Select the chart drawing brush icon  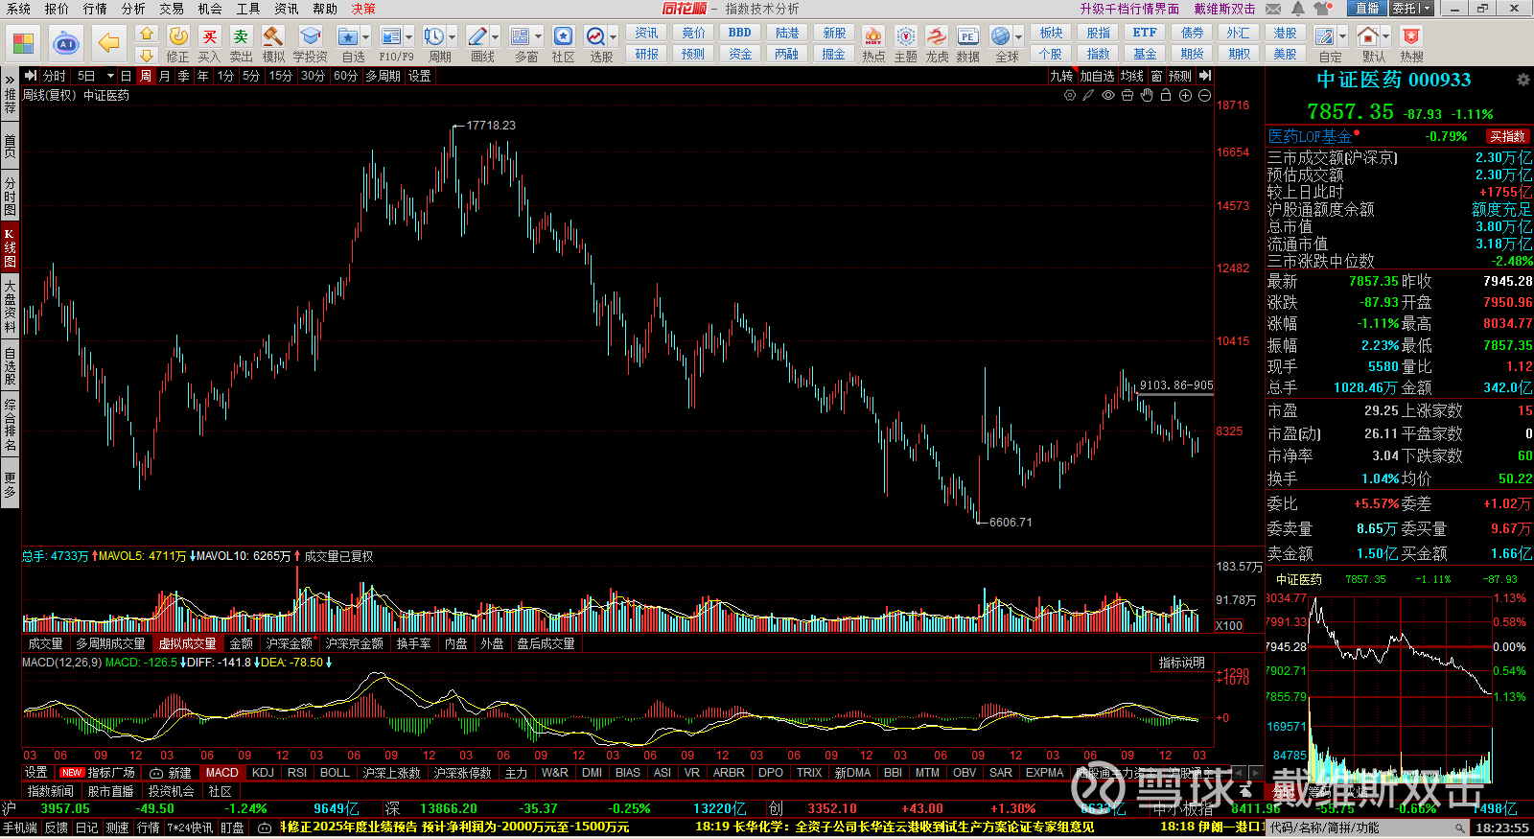pyautogui.click(x=1088, y=95)
